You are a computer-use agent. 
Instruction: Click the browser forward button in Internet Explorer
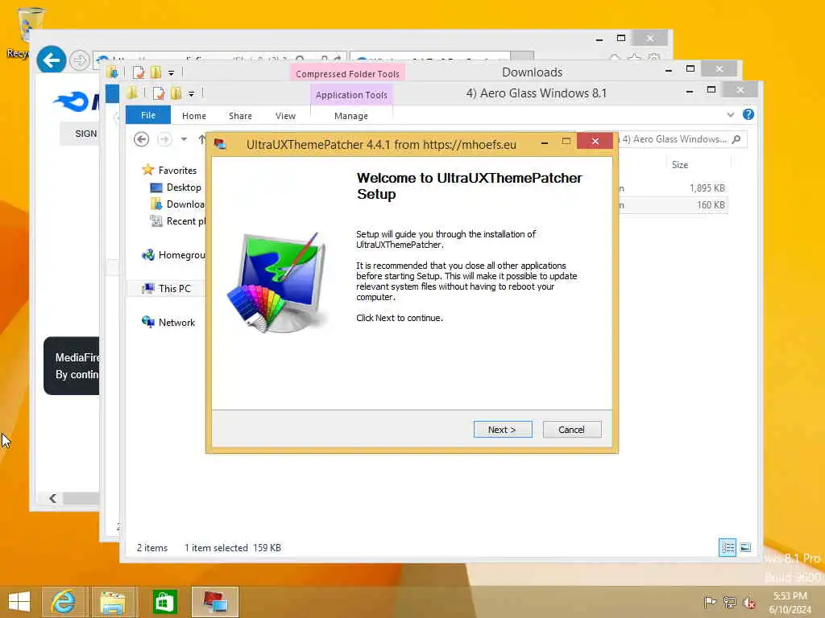point(80,60)
